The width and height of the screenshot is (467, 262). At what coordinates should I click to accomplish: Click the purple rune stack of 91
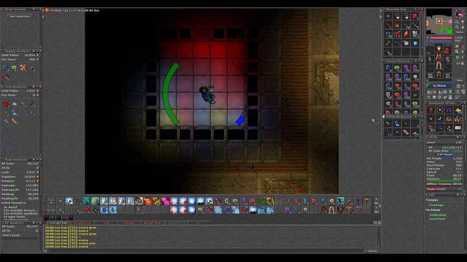coord(406,68)
